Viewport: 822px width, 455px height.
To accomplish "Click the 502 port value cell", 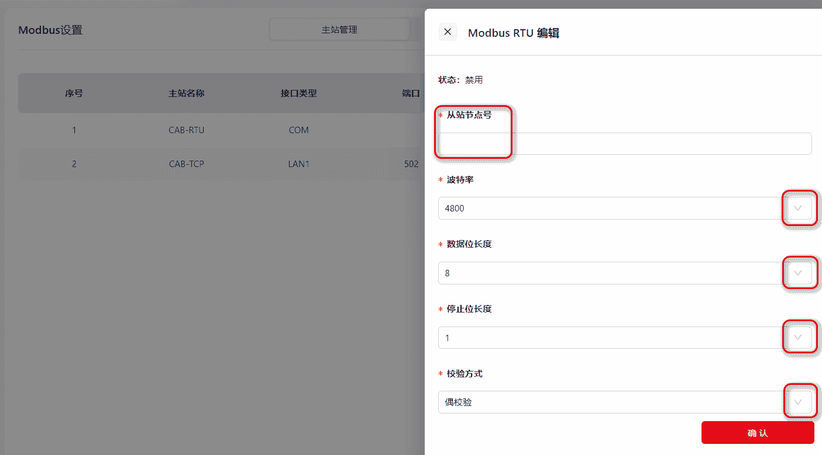I will coord(411,164).
